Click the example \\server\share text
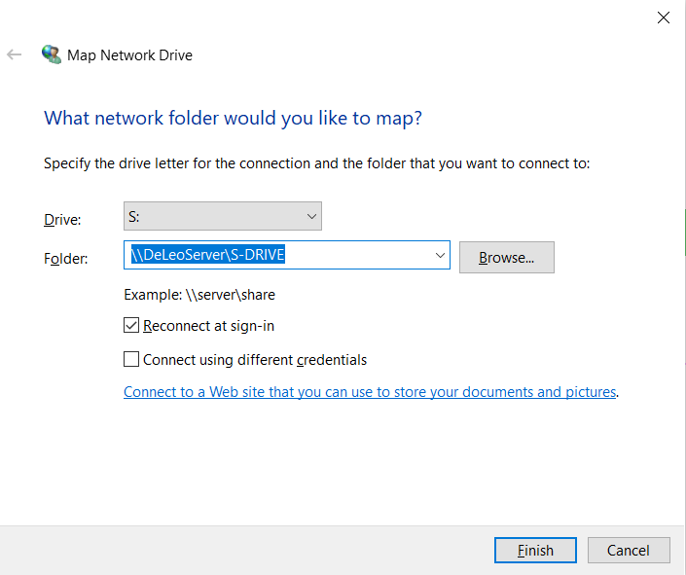686x575 pixels. pos(199,295)
